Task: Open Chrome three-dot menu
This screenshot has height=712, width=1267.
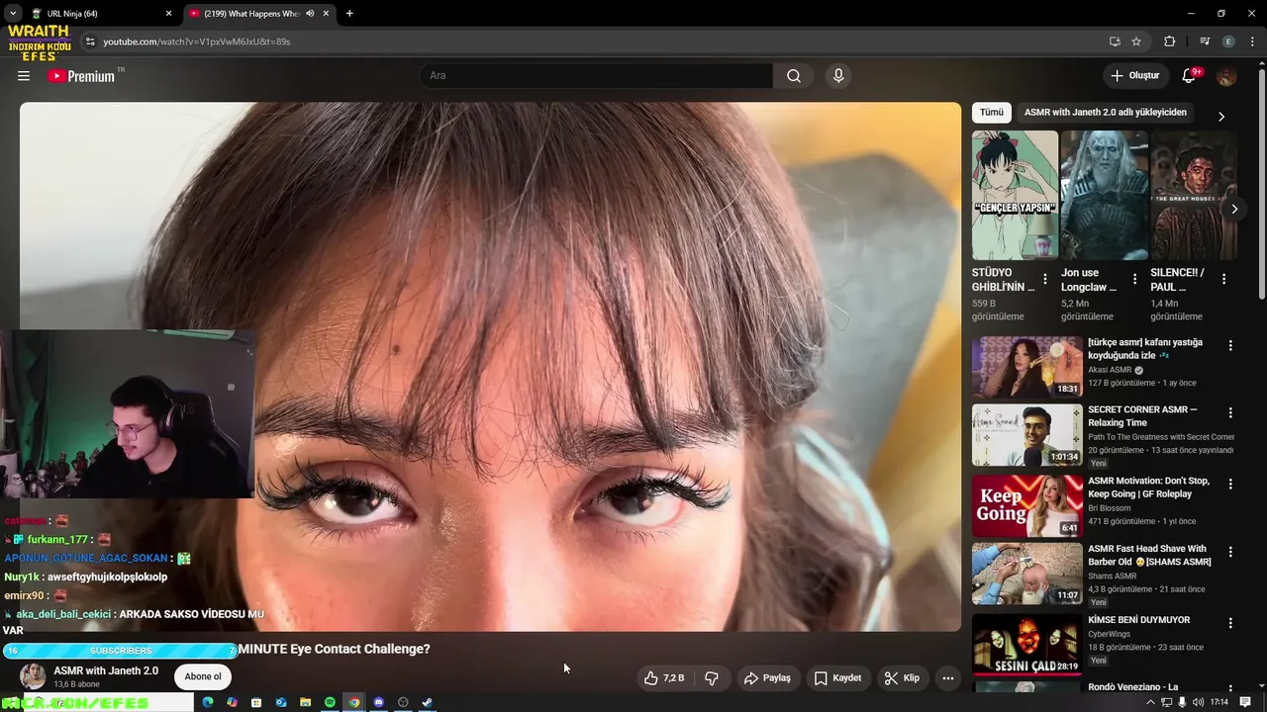Action: point(1251,42)
